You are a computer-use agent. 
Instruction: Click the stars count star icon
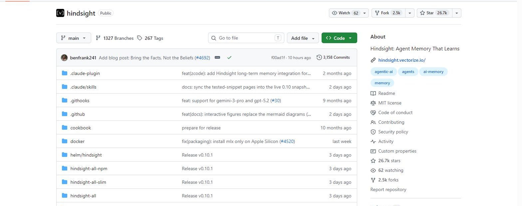(373, 161)
